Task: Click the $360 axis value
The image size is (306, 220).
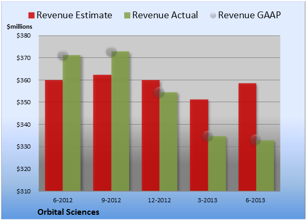Action: coord(23,80)
